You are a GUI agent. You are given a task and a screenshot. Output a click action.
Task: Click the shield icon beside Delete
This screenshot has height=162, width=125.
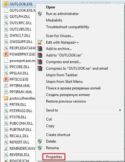pos(40,141)
